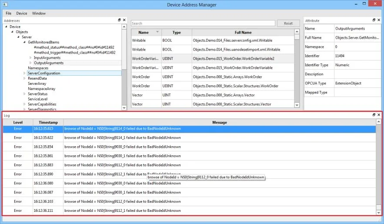Click up arrow of address table scrollbar
This screenshot has width=384, height=224.
pyautogui.click(x=297, y=32)
